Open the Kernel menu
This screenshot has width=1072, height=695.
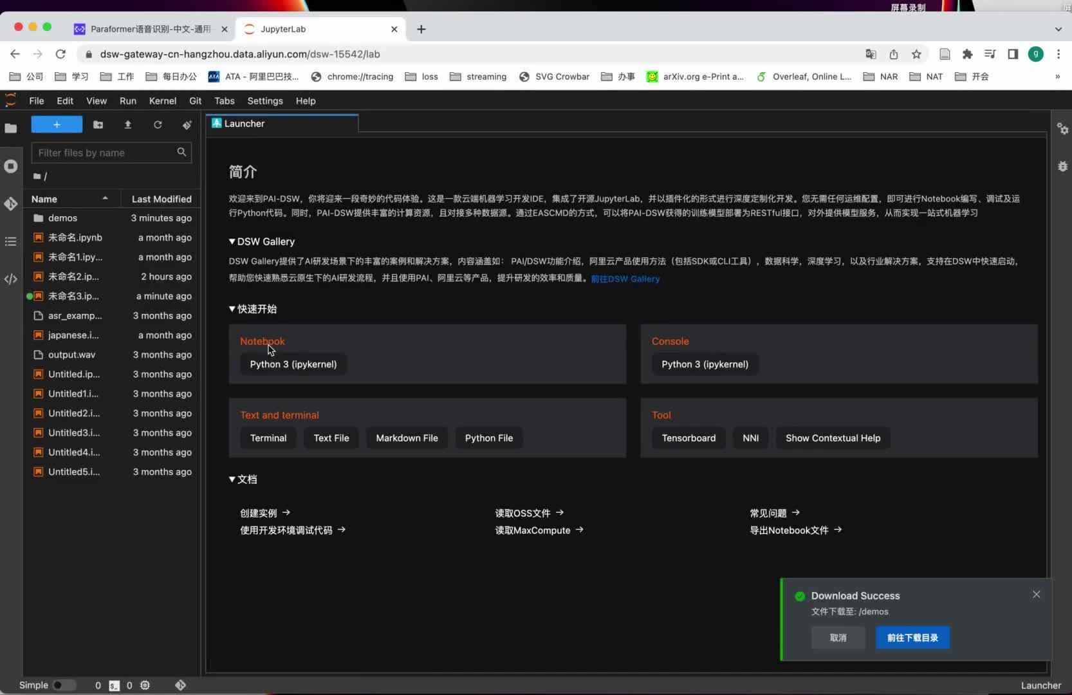click(162, 101)
